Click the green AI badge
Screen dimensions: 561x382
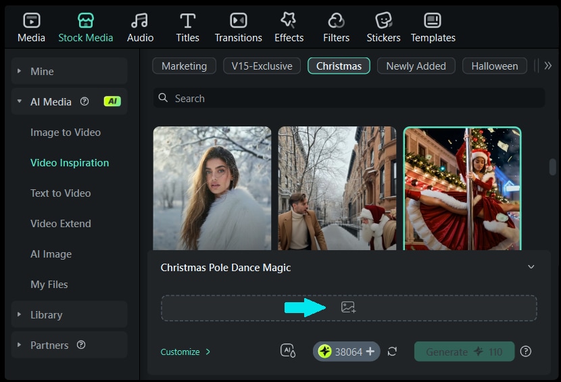pos(112,101)
